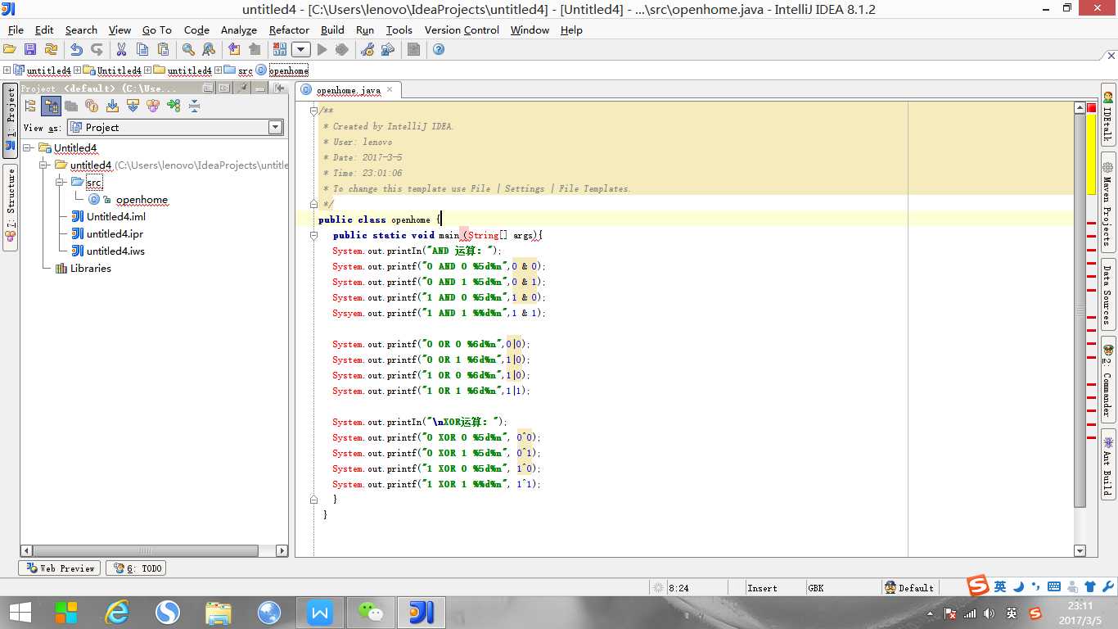Fold the main method code block
This screenshot has height=629, width=1118.
[313, 235]
